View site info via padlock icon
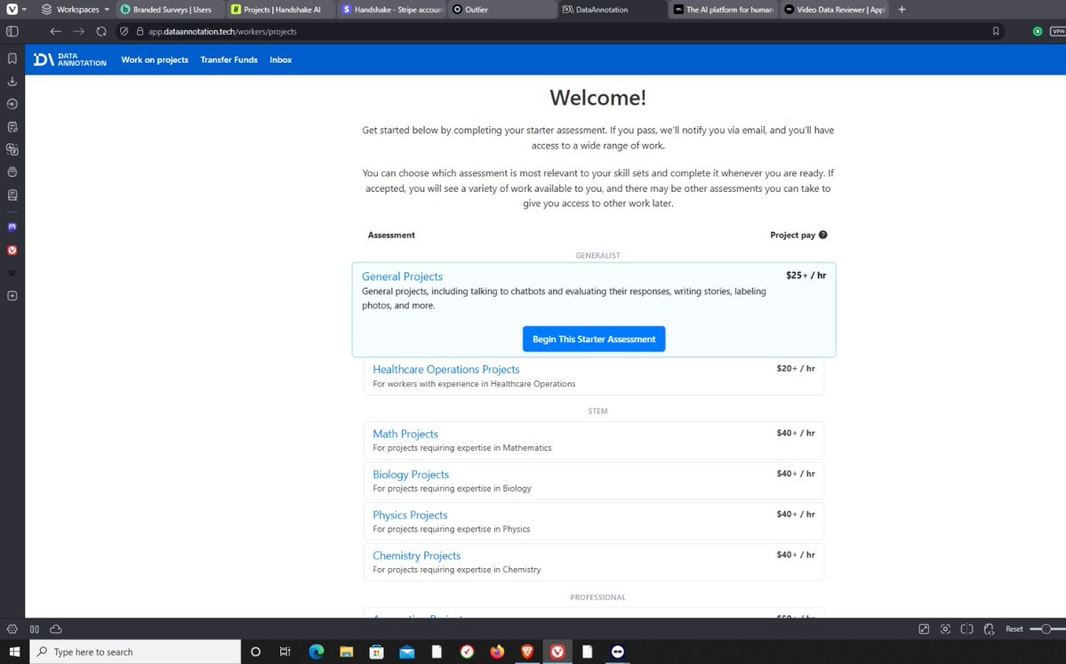Viewport: 1066px width, 664px height. pyautogui.click(x=140, y=31)
